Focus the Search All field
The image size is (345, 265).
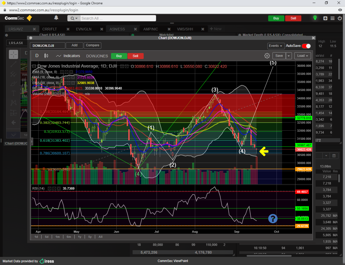click(x=118, y=18)
